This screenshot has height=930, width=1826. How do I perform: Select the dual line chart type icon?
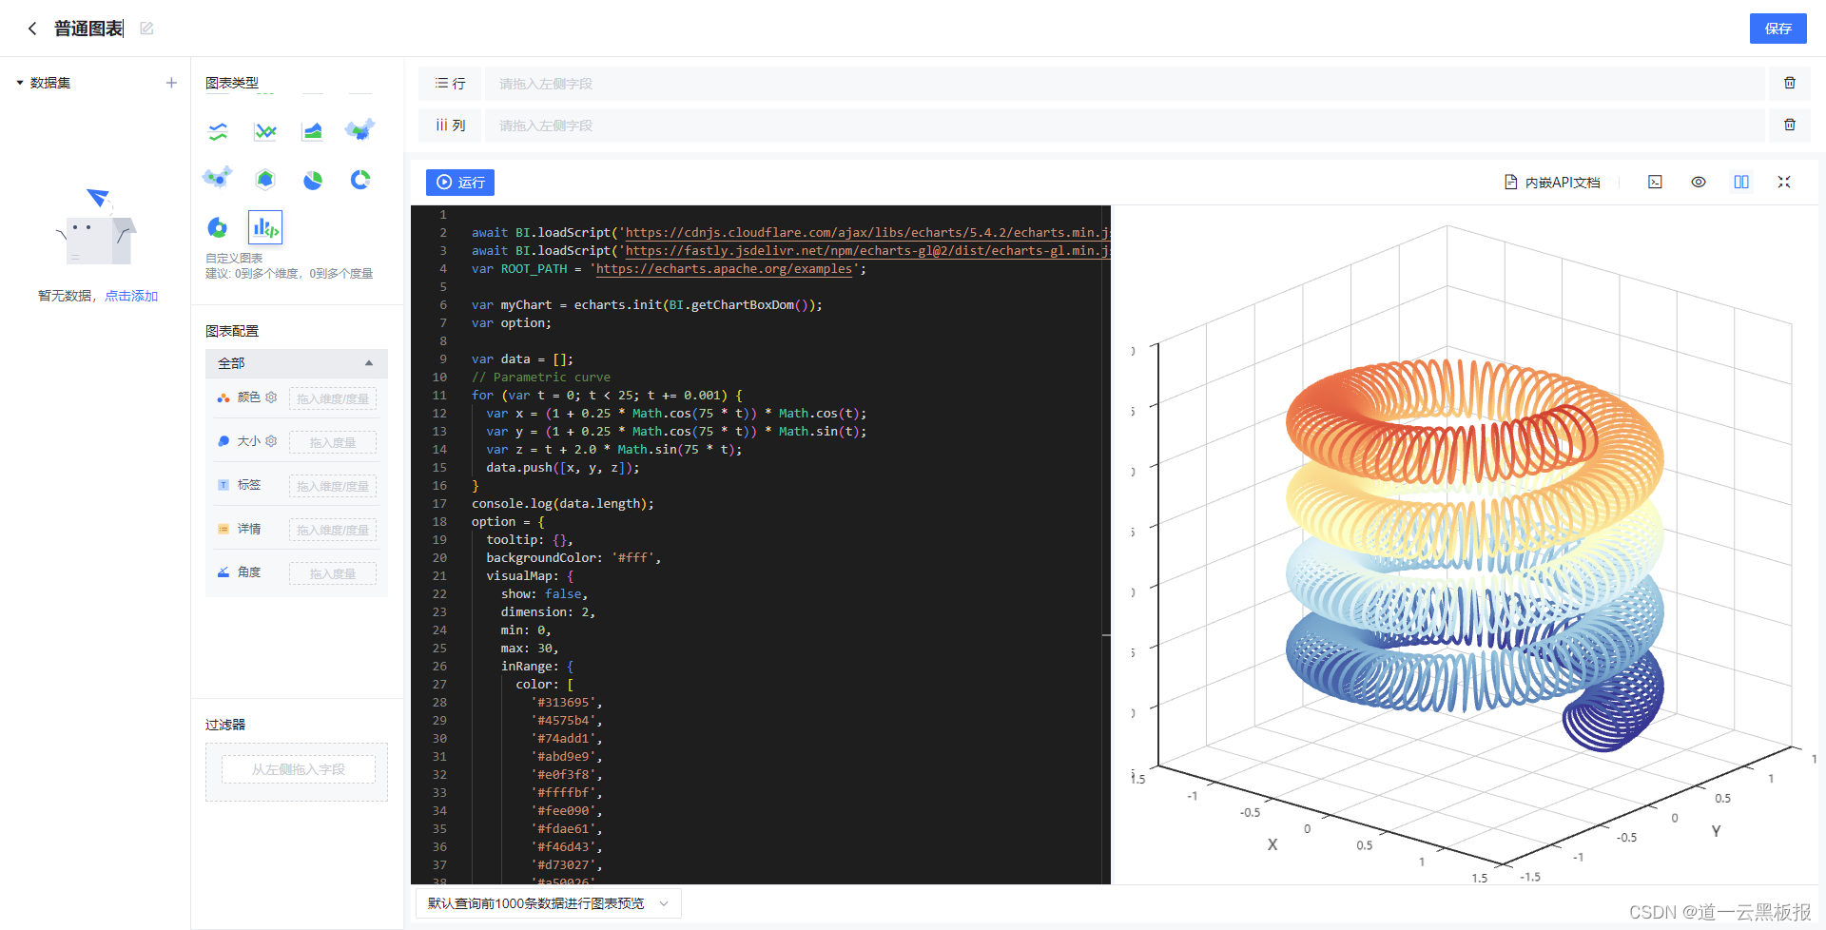(218, 131)
